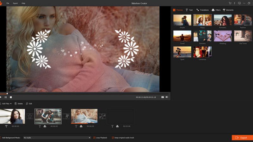Click the Delete button
253x142 pixels.
19,104
